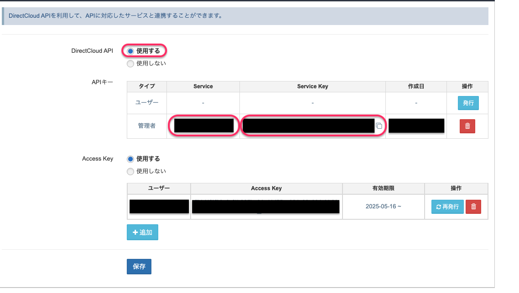
Task: Select DirectCloud API 使用する radio button
Action: click(x=130, y=51)
